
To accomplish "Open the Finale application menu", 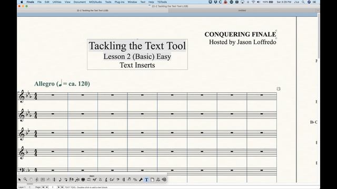I will (31, 2).
